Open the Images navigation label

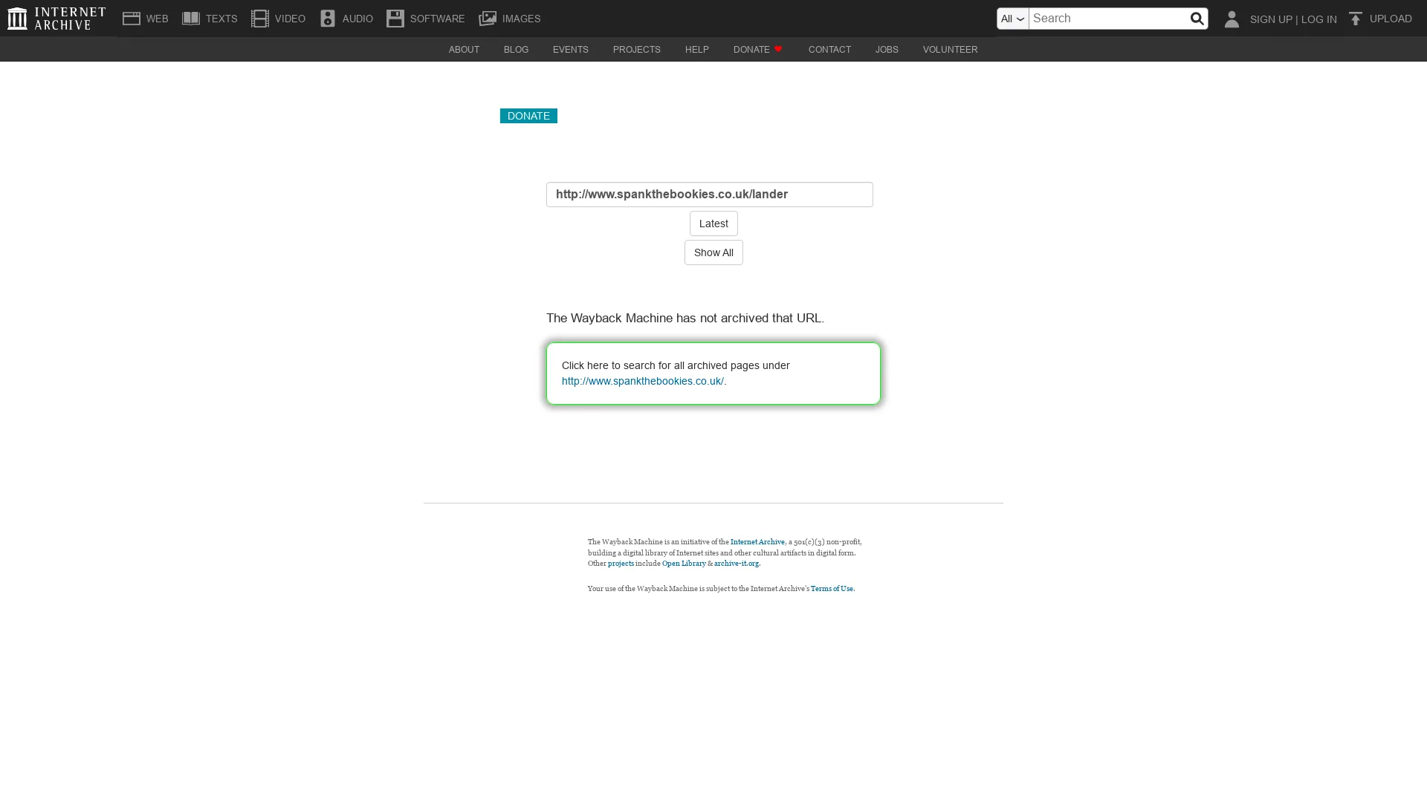coord(521,19)
